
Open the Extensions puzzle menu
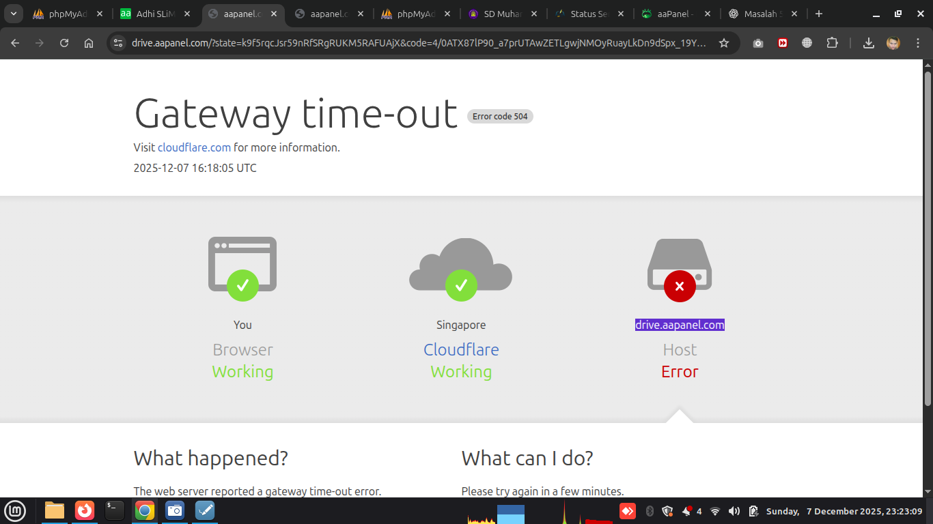pos(832,43)
